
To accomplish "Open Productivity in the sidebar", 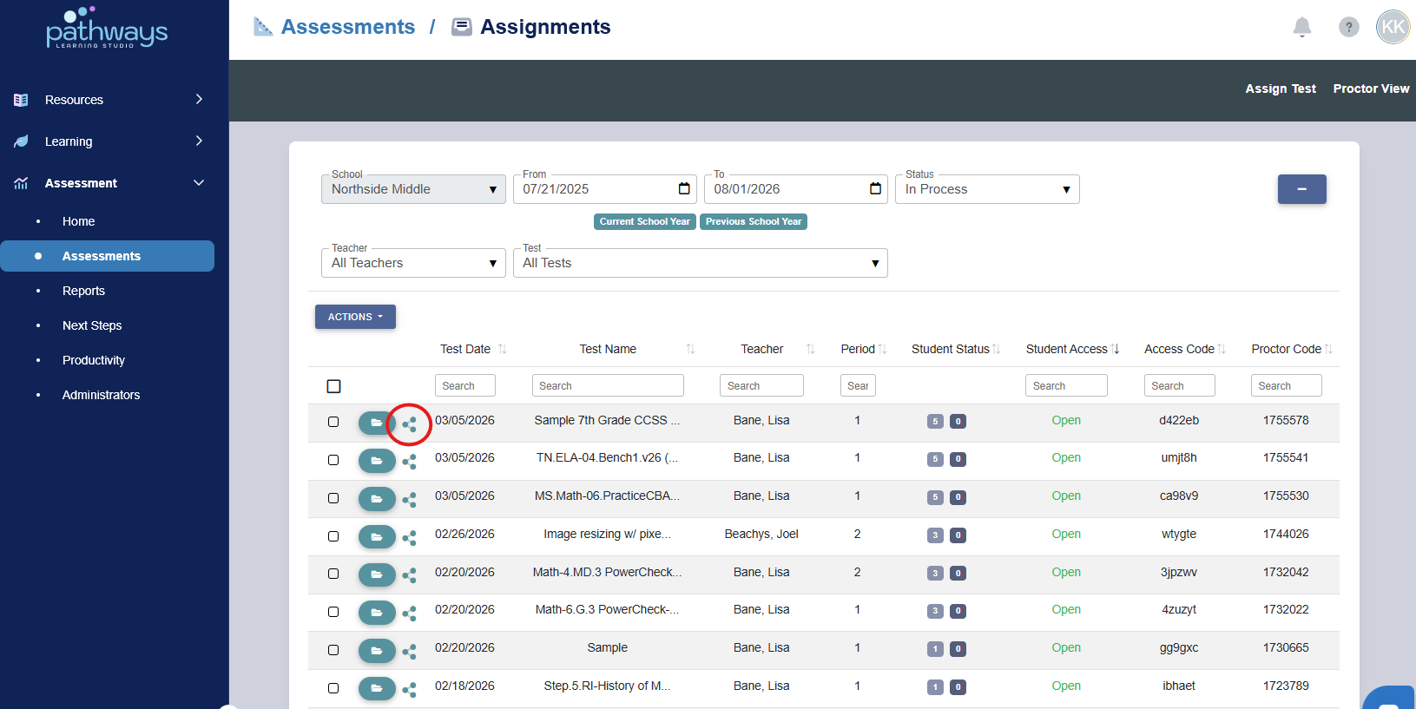I will click(94, 360).
